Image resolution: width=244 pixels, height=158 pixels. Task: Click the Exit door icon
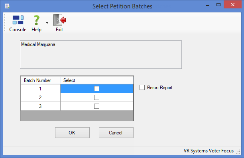(x=59, y=20)
